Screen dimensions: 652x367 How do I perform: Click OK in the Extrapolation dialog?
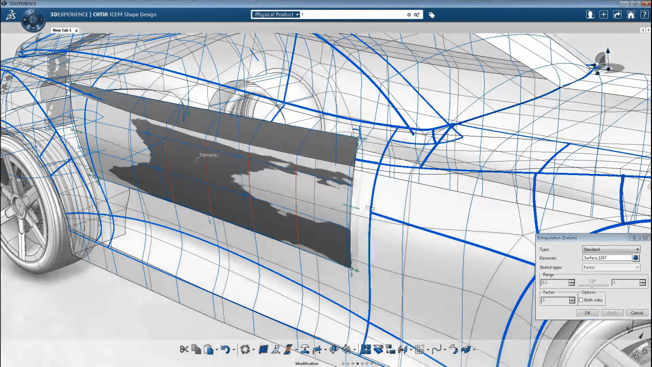click(587, 313)
